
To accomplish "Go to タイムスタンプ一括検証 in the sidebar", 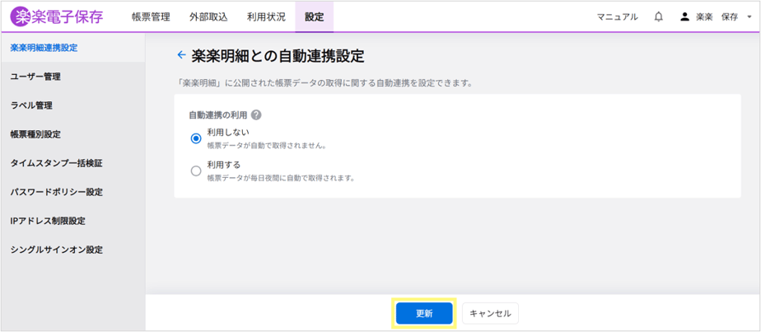I will [x=73, y=163].
